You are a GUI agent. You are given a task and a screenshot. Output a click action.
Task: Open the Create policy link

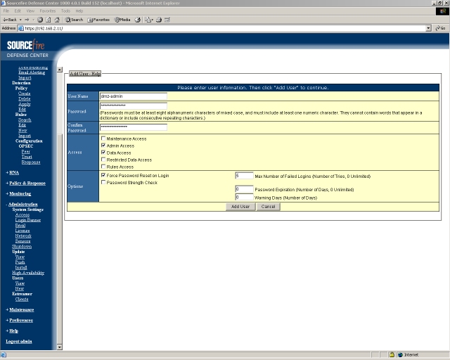click(x=25, y=94)
